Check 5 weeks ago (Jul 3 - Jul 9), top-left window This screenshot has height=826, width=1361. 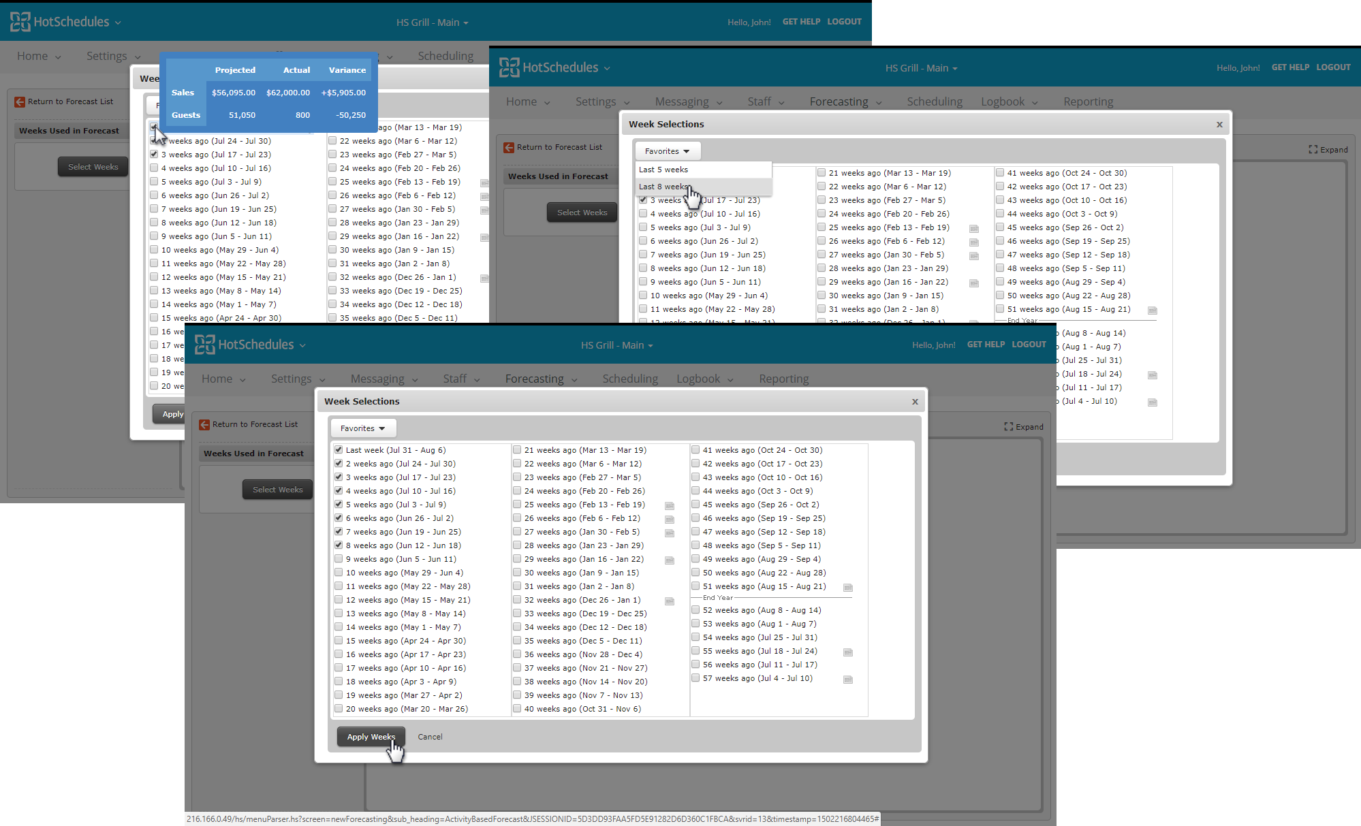tap(154, 181)
